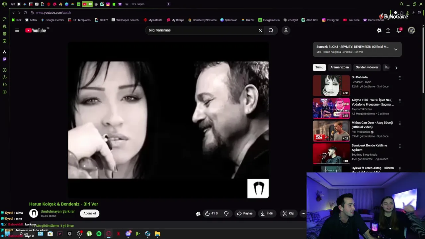Reload the current page

[25, 13]
